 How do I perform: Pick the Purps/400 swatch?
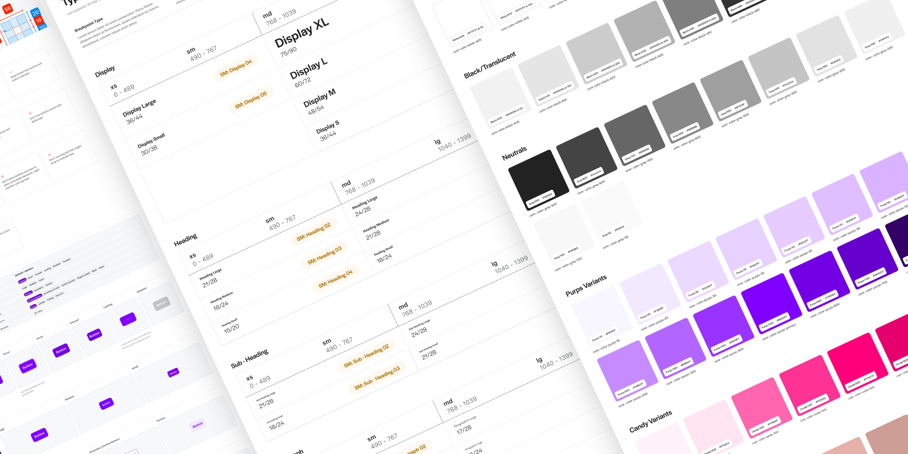tap(724, 326)
